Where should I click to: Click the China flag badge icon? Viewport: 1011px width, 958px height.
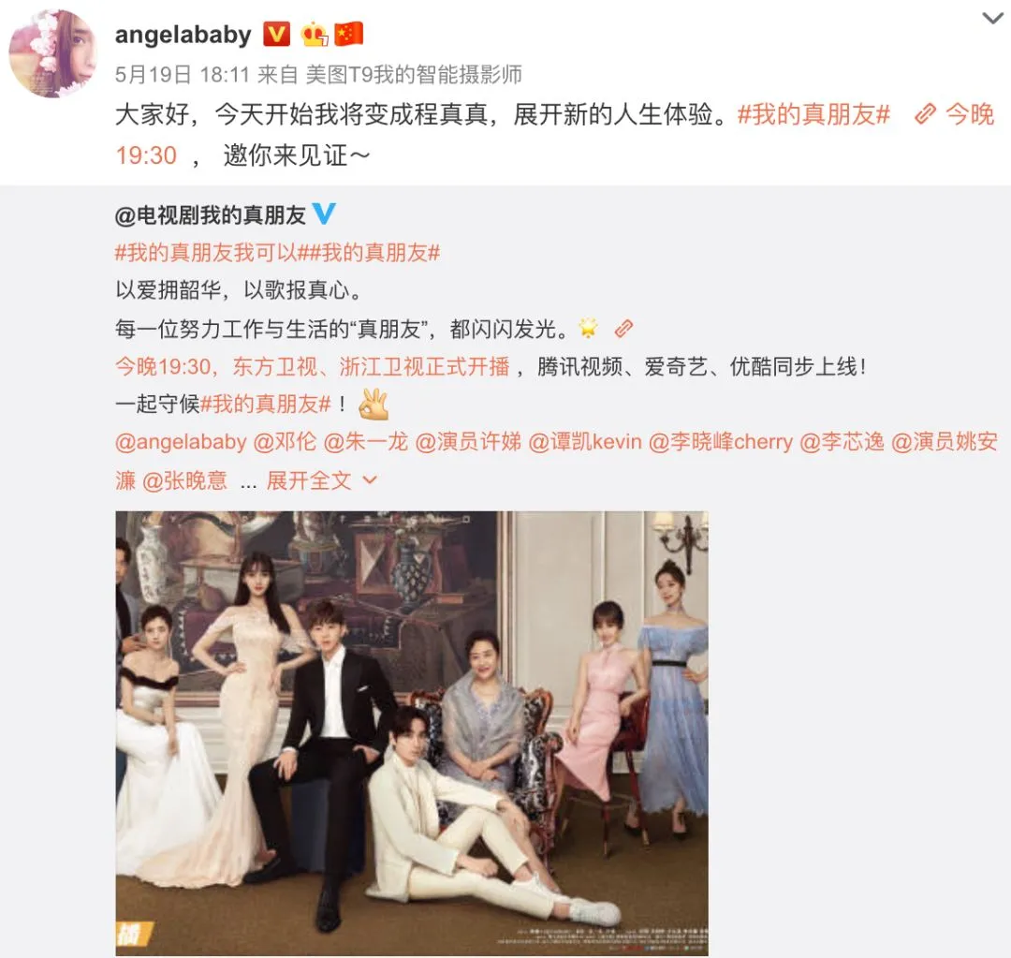pyautogui.click(x=349, y=35)
